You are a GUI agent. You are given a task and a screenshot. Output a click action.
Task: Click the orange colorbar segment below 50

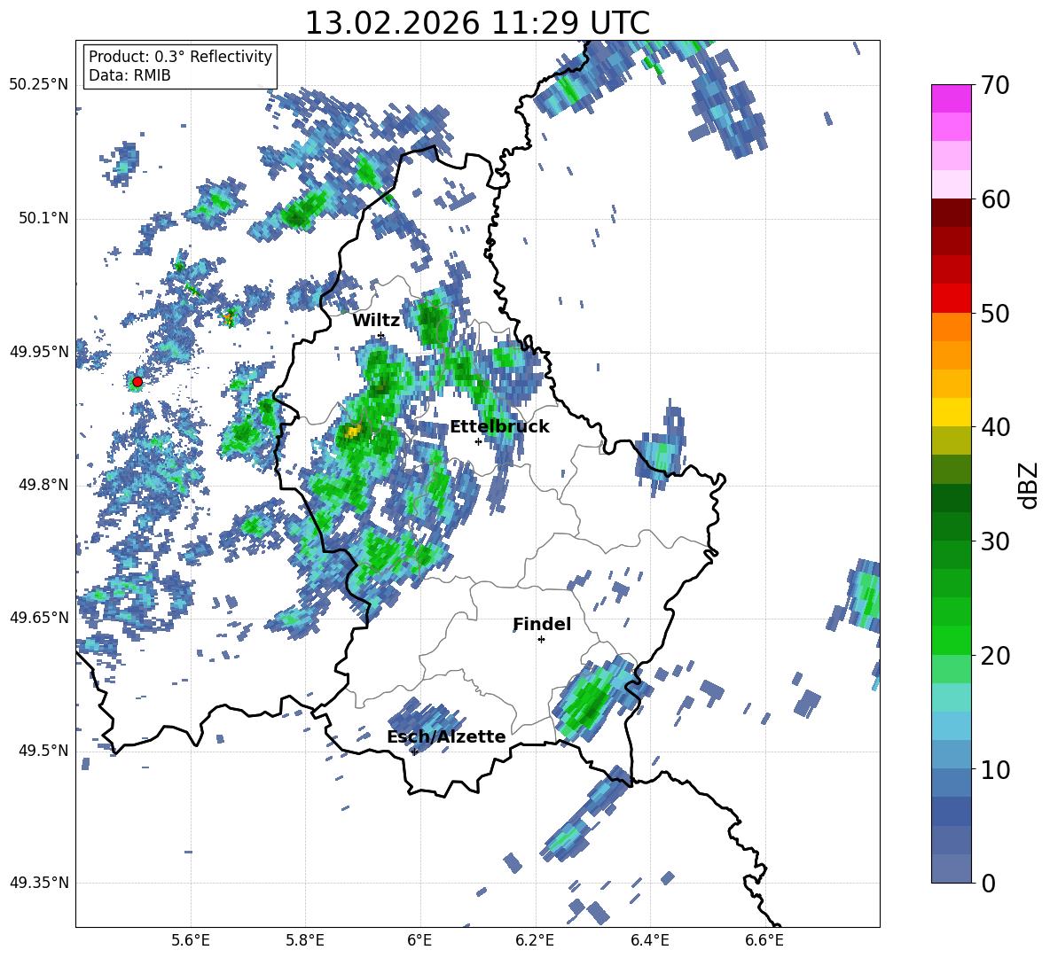tap(951, 326)
